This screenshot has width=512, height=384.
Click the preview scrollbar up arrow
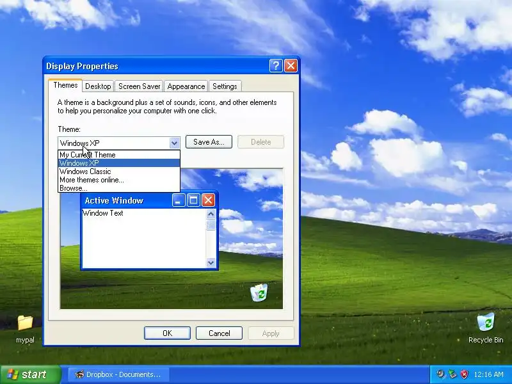pos(211,214)
